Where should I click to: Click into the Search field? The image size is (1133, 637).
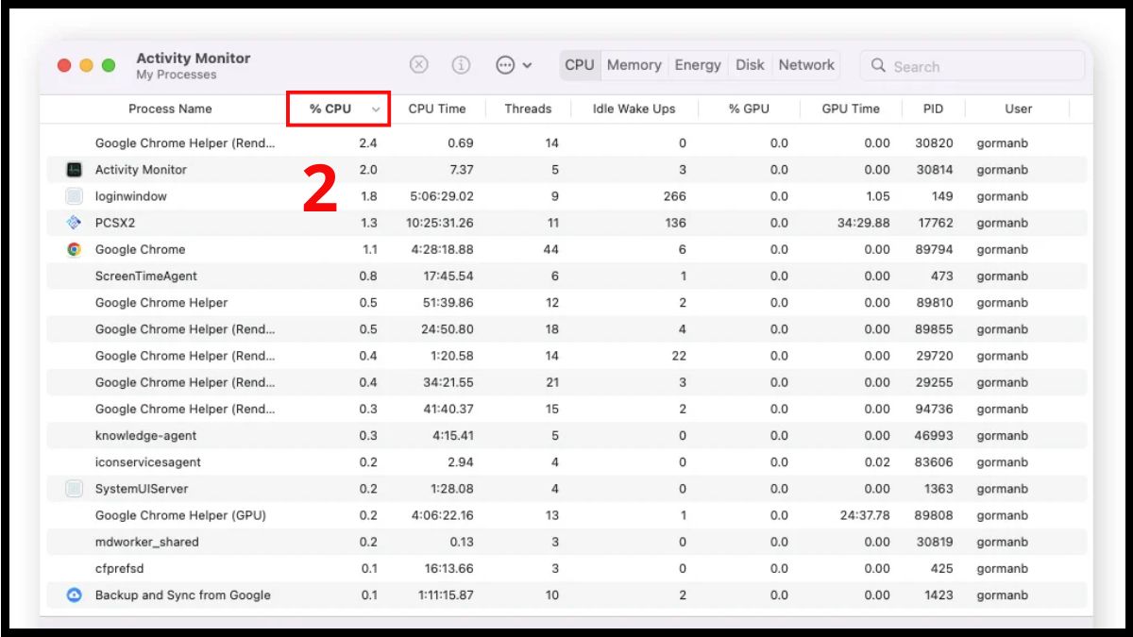972,66
